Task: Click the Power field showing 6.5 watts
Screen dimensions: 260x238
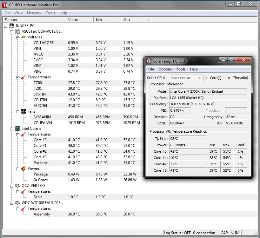Action: pos(188,145)
